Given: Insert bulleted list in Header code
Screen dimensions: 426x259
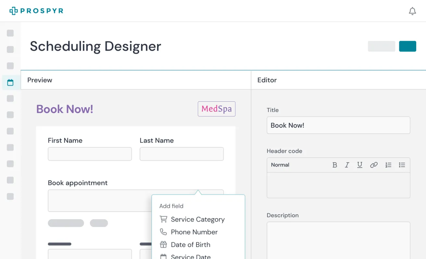Looking at the screenshot, I should [x=402, y=165].
